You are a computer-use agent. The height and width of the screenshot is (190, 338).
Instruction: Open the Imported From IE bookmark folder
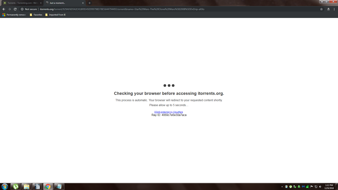click(x=55, y=15)
